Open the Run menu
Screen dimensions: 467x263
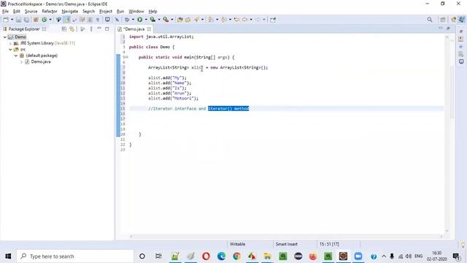(x=120, y=12)
